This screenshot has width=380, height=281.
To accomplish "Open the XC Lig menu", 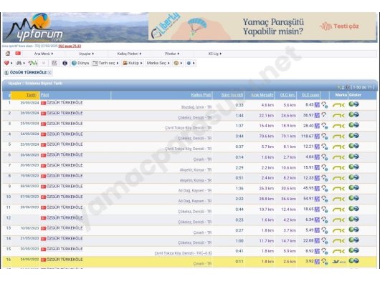I will pyautogui.click(x=214, y=54).
